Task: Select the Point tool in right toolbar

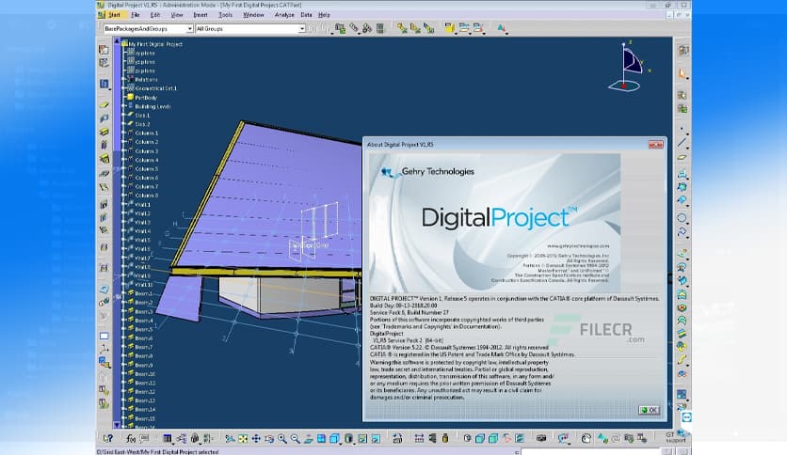Action: tap(682, 130)
